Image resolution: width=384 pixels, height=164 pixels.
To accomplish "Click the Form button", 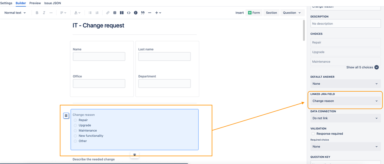I will [254, 13].
